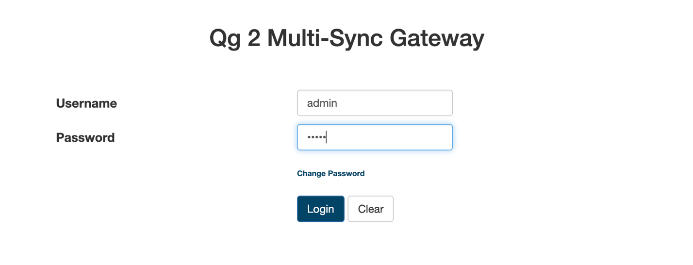The height and width of the screenshot is (265, 693).
Task: Click the white Clear button beside Login
Action: coord(370,209)
